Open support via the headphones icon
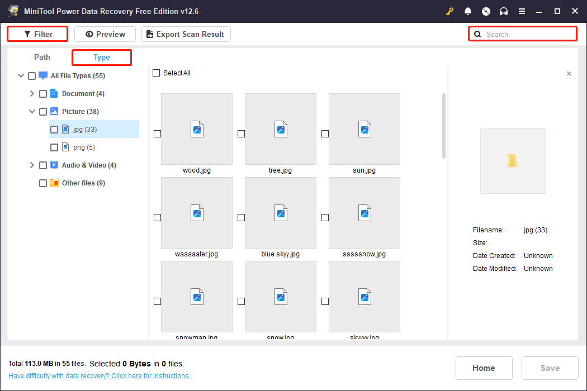Viewport: 587px width, 391px height. tap(504, 12)
